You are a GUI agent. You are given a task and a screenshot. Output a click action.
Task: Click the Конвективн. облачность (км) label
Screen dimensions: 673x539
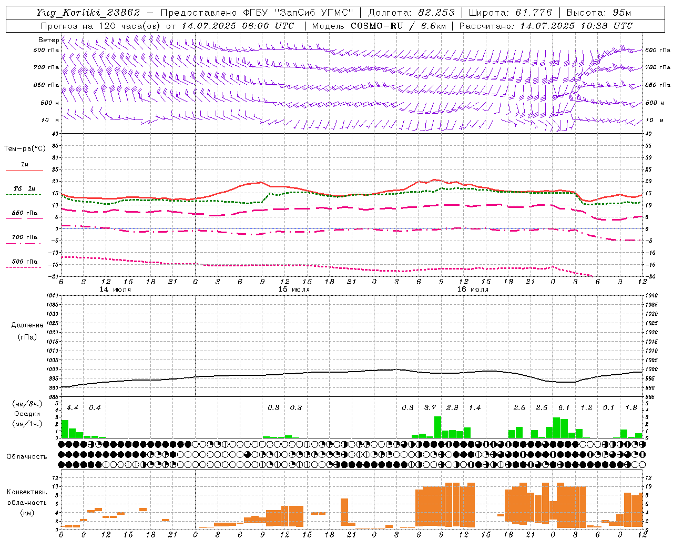(x=27, y=502)
